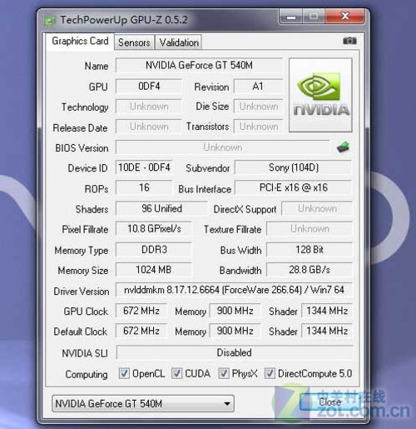
Task: Click the Texture Fillrate Unknown field
Action: coord(310,229)
